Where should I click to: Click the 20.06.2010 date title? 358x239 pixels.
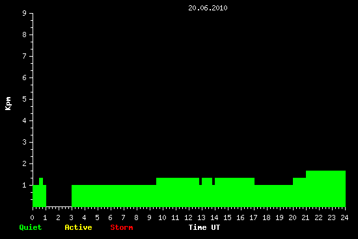click(x=208, y=8)
